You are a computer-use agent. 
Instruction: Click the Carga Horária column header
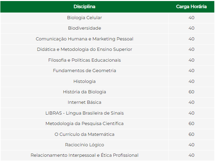point(191,7)
